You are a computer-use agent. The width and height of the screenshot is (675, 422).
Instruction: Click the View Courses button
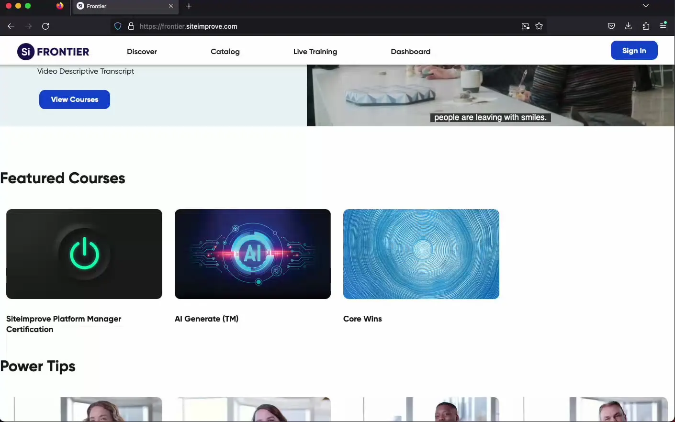75,100
